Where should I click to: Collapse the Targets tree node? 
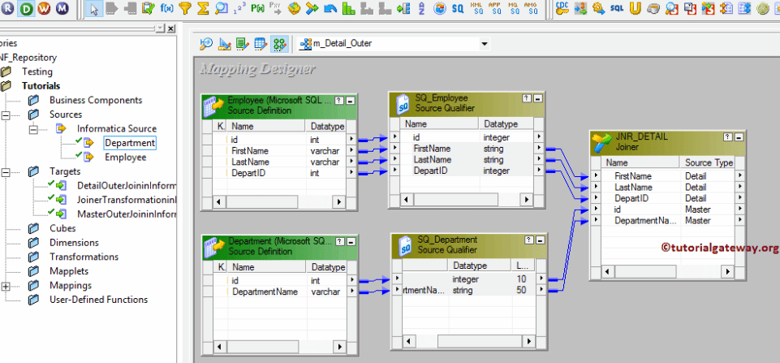6,172
